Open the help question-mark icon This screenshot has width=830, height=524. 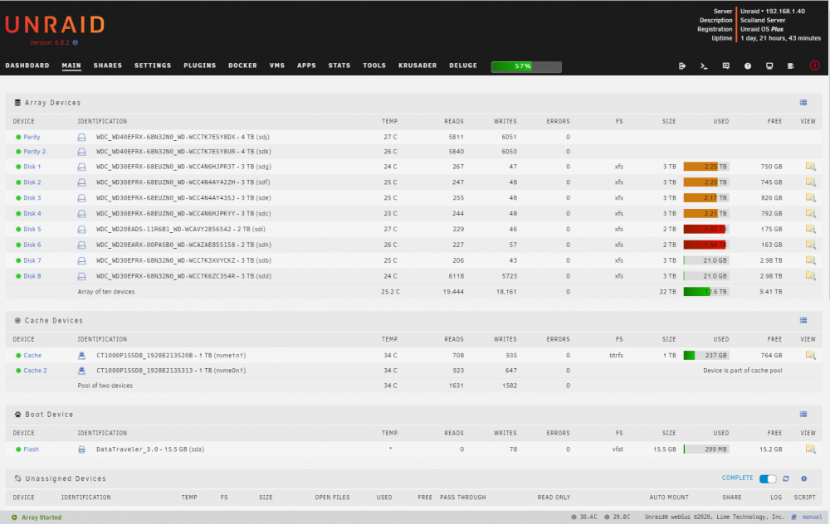tap(748, 66)
